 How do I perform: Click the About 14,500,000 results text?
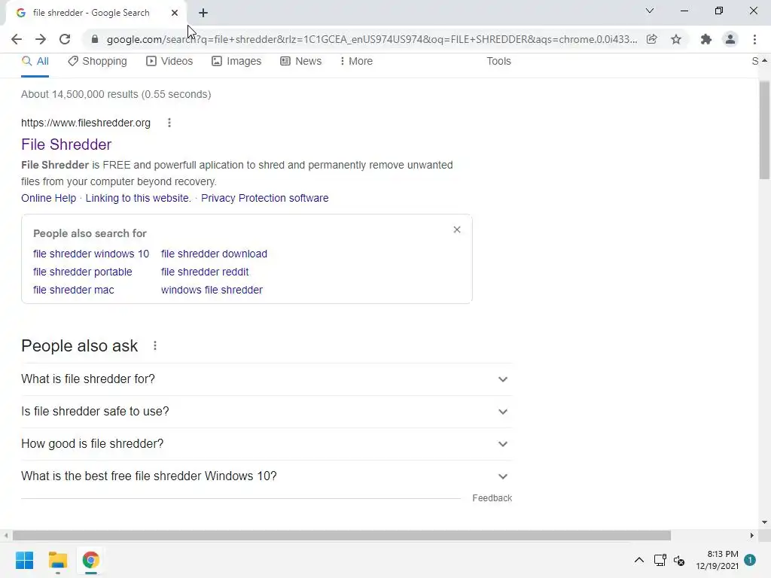pyautogui.click(x=116, y=94)
